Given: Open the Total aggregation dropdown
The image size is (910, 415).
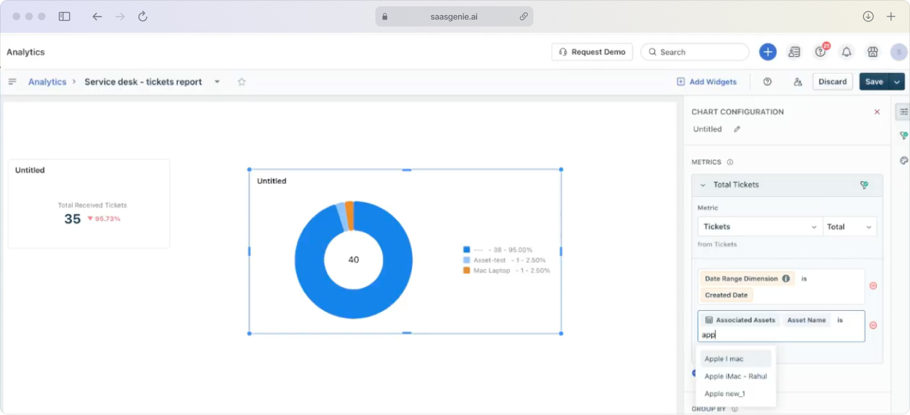Looking at the screenshot, I should tap(850, 226).
